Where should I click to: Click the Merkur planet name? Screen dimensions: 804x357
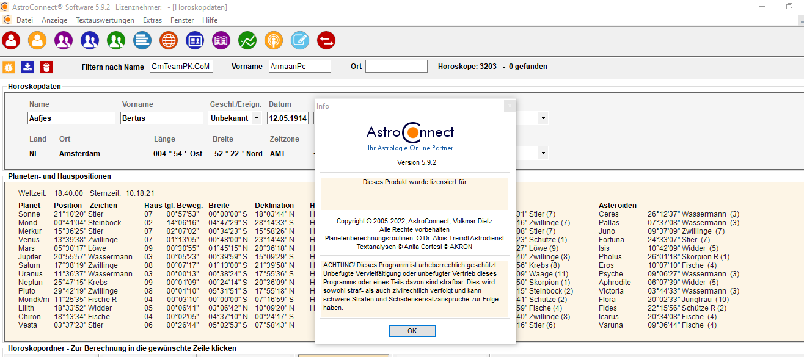pyautogui.click(x=30, y=231)
